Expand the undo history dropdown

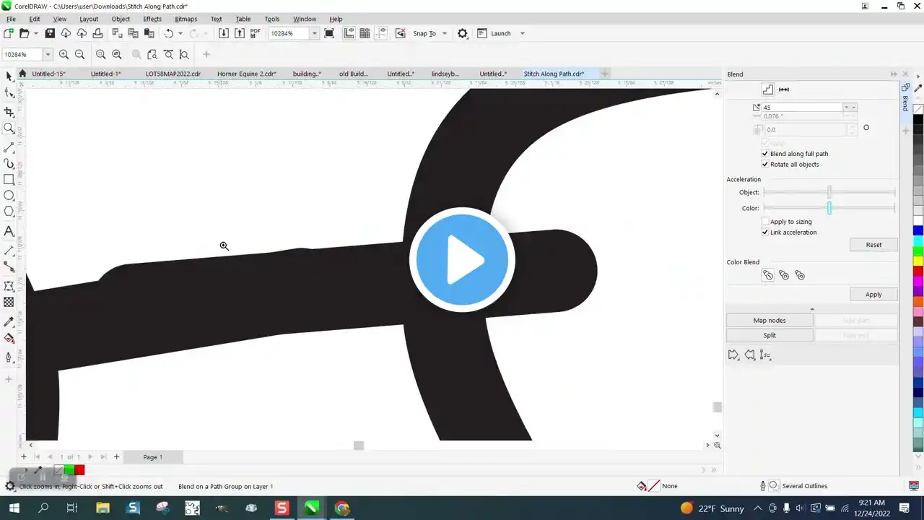tap(180, 33)
